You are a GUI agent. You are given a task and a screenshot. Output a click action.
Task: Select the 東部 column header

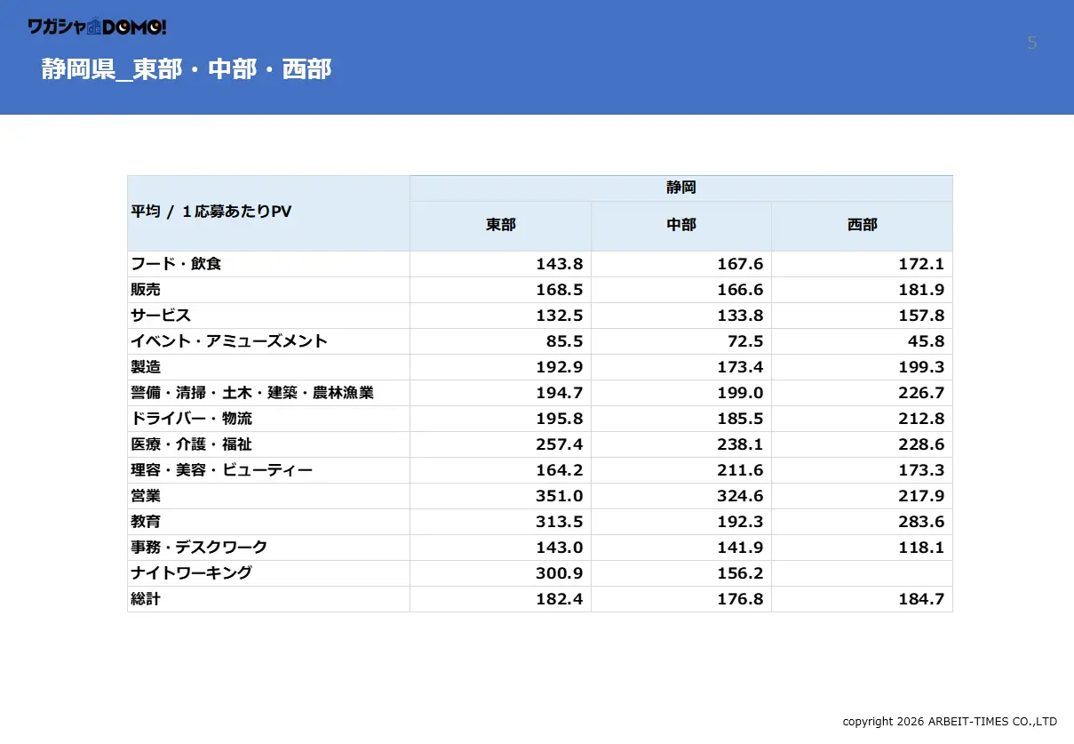500,225
